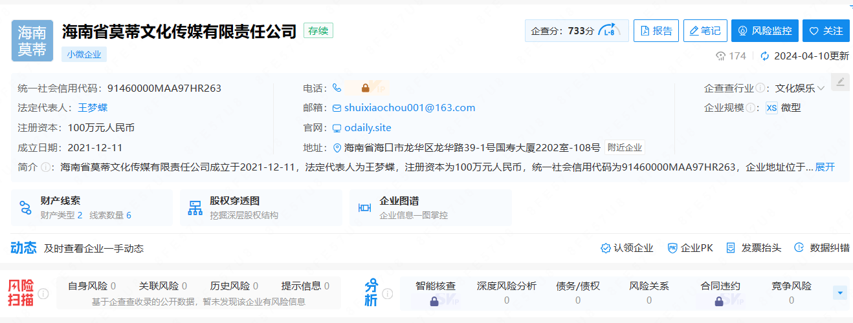
Task: Click the info icon beside 简介
Action: (45, 167)
